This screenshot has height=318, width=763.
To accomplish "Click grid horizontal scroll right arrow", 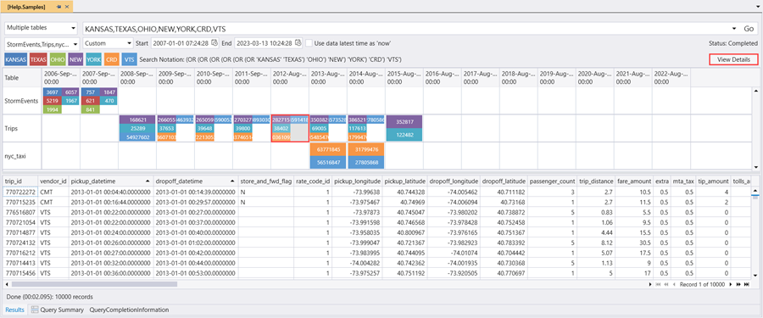I will [x=651, y=284].
